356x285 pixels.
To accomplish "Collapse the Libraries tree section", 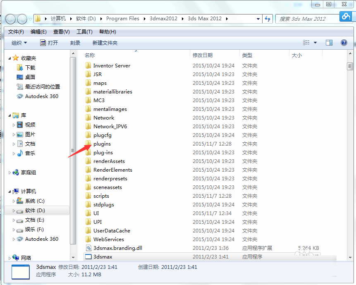I will (x=10, y=115).
